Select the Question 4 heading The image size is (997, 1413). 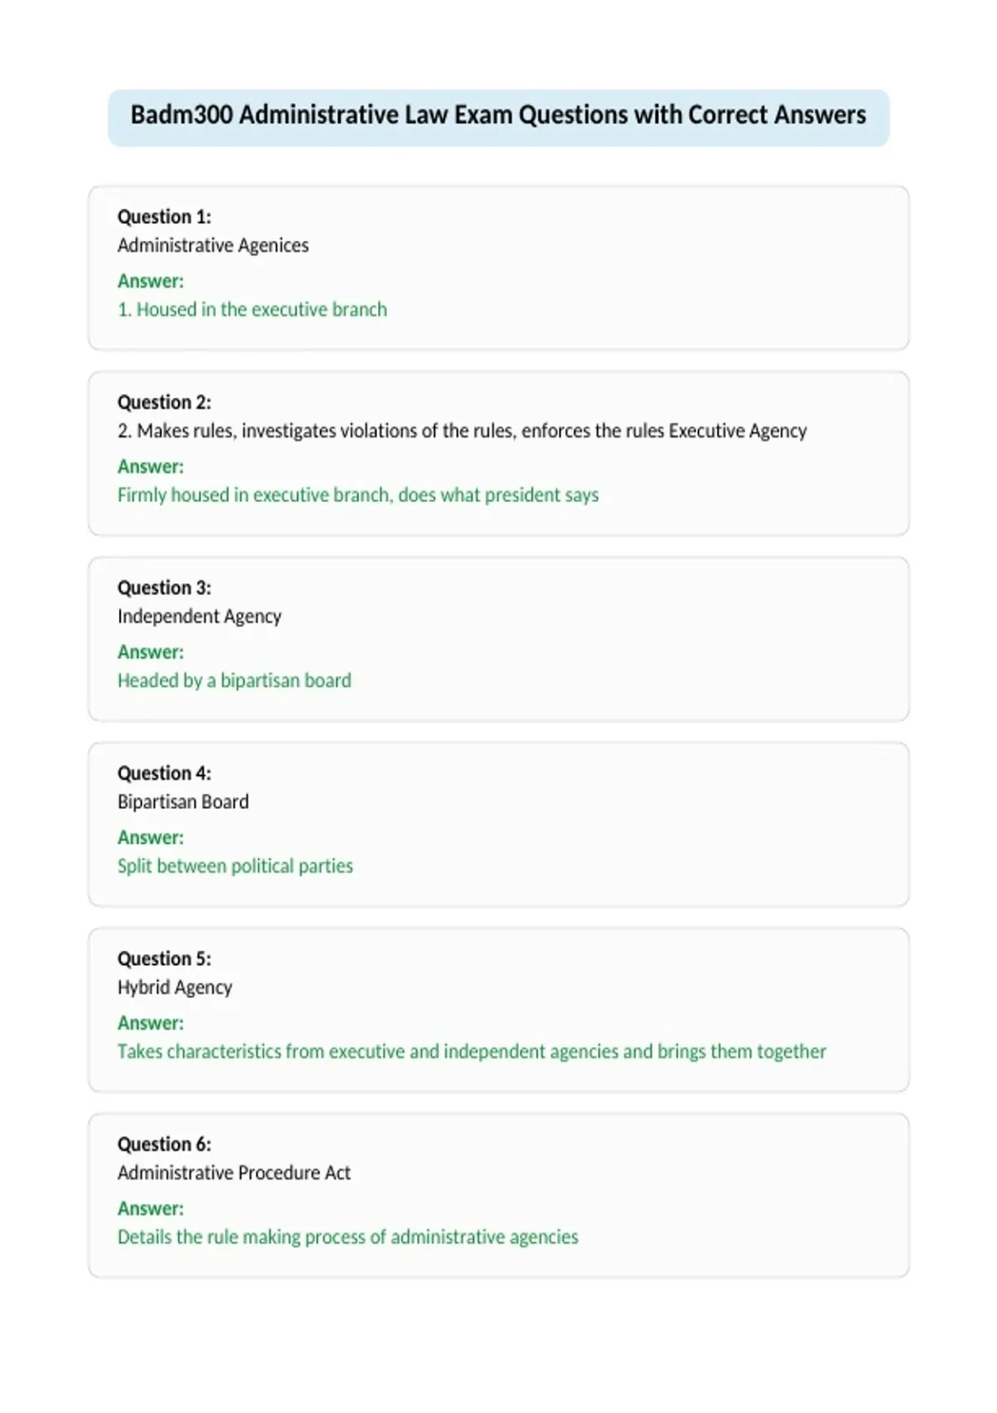165,773
